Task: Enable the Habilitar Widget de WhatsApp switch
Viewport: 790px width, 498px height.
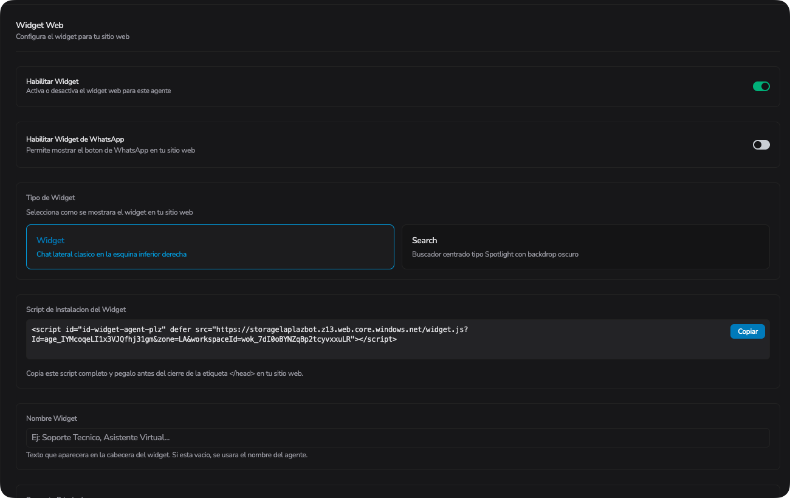Action: (761, 145)
